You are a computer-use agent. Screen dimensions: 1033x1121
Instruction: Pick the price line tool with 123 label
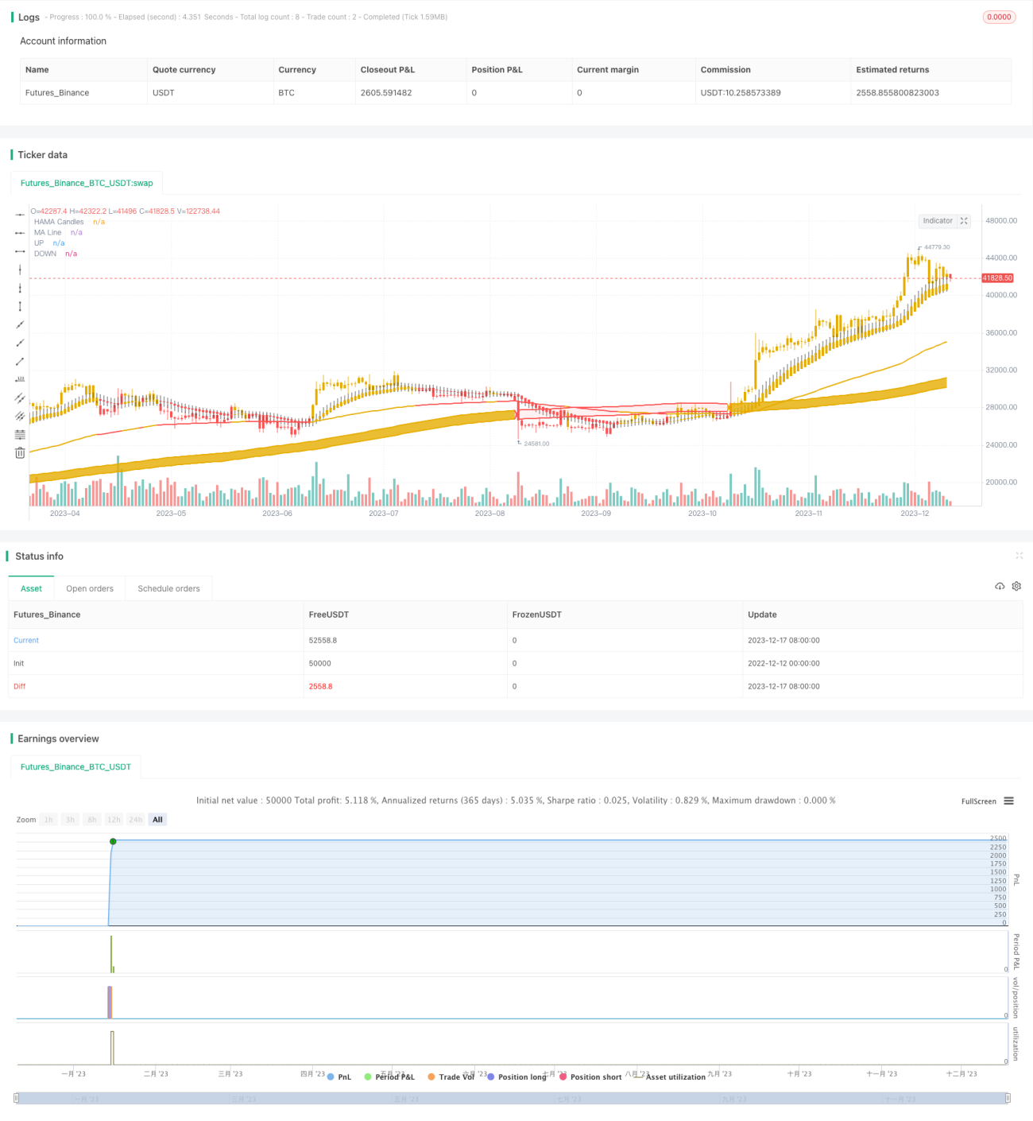20,379
